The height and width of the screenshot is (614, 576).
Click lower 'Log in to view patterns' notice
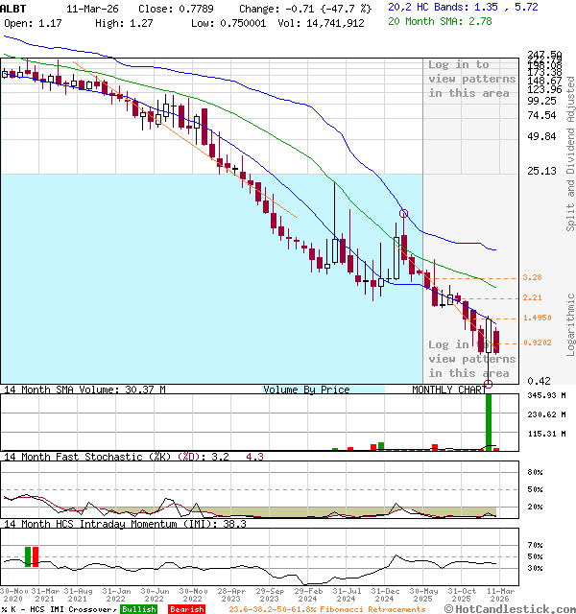471,359
